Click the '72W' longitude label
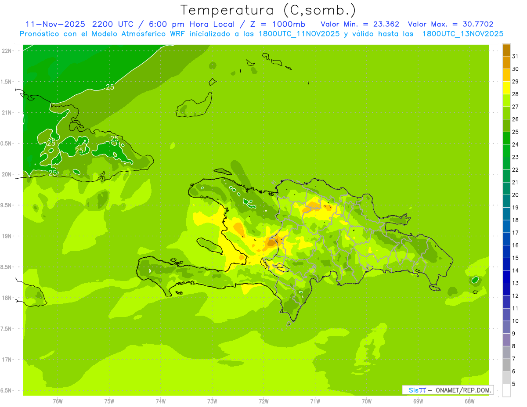Viewport: 527px width, 407px height. (x=263, y=401)
